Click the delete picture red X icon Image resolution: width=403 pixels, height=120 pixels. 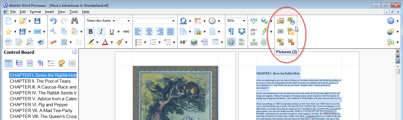(291, 42)
